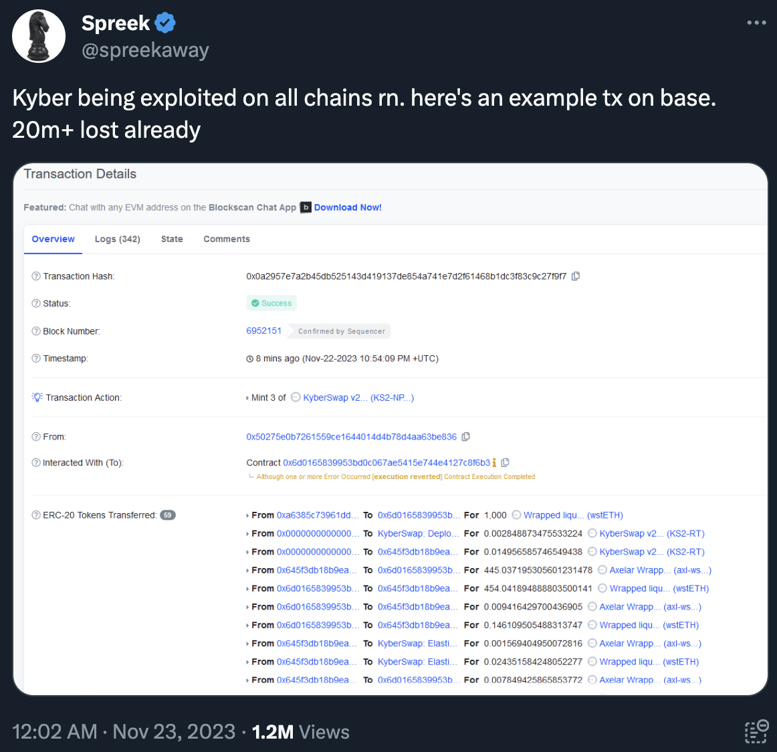Click Spreek's chess knight profile avatar
777x752 pixels.
click(x=39, y=36)
